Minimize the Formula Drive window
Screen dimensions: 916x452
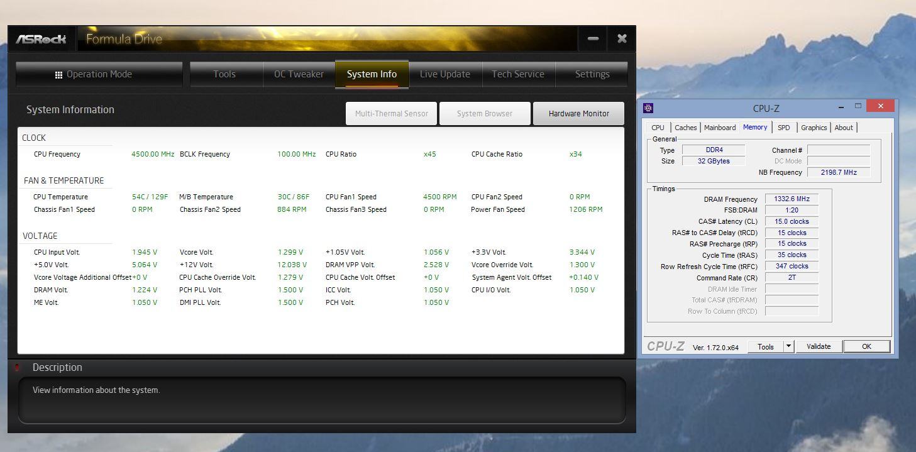click(593, 39)
